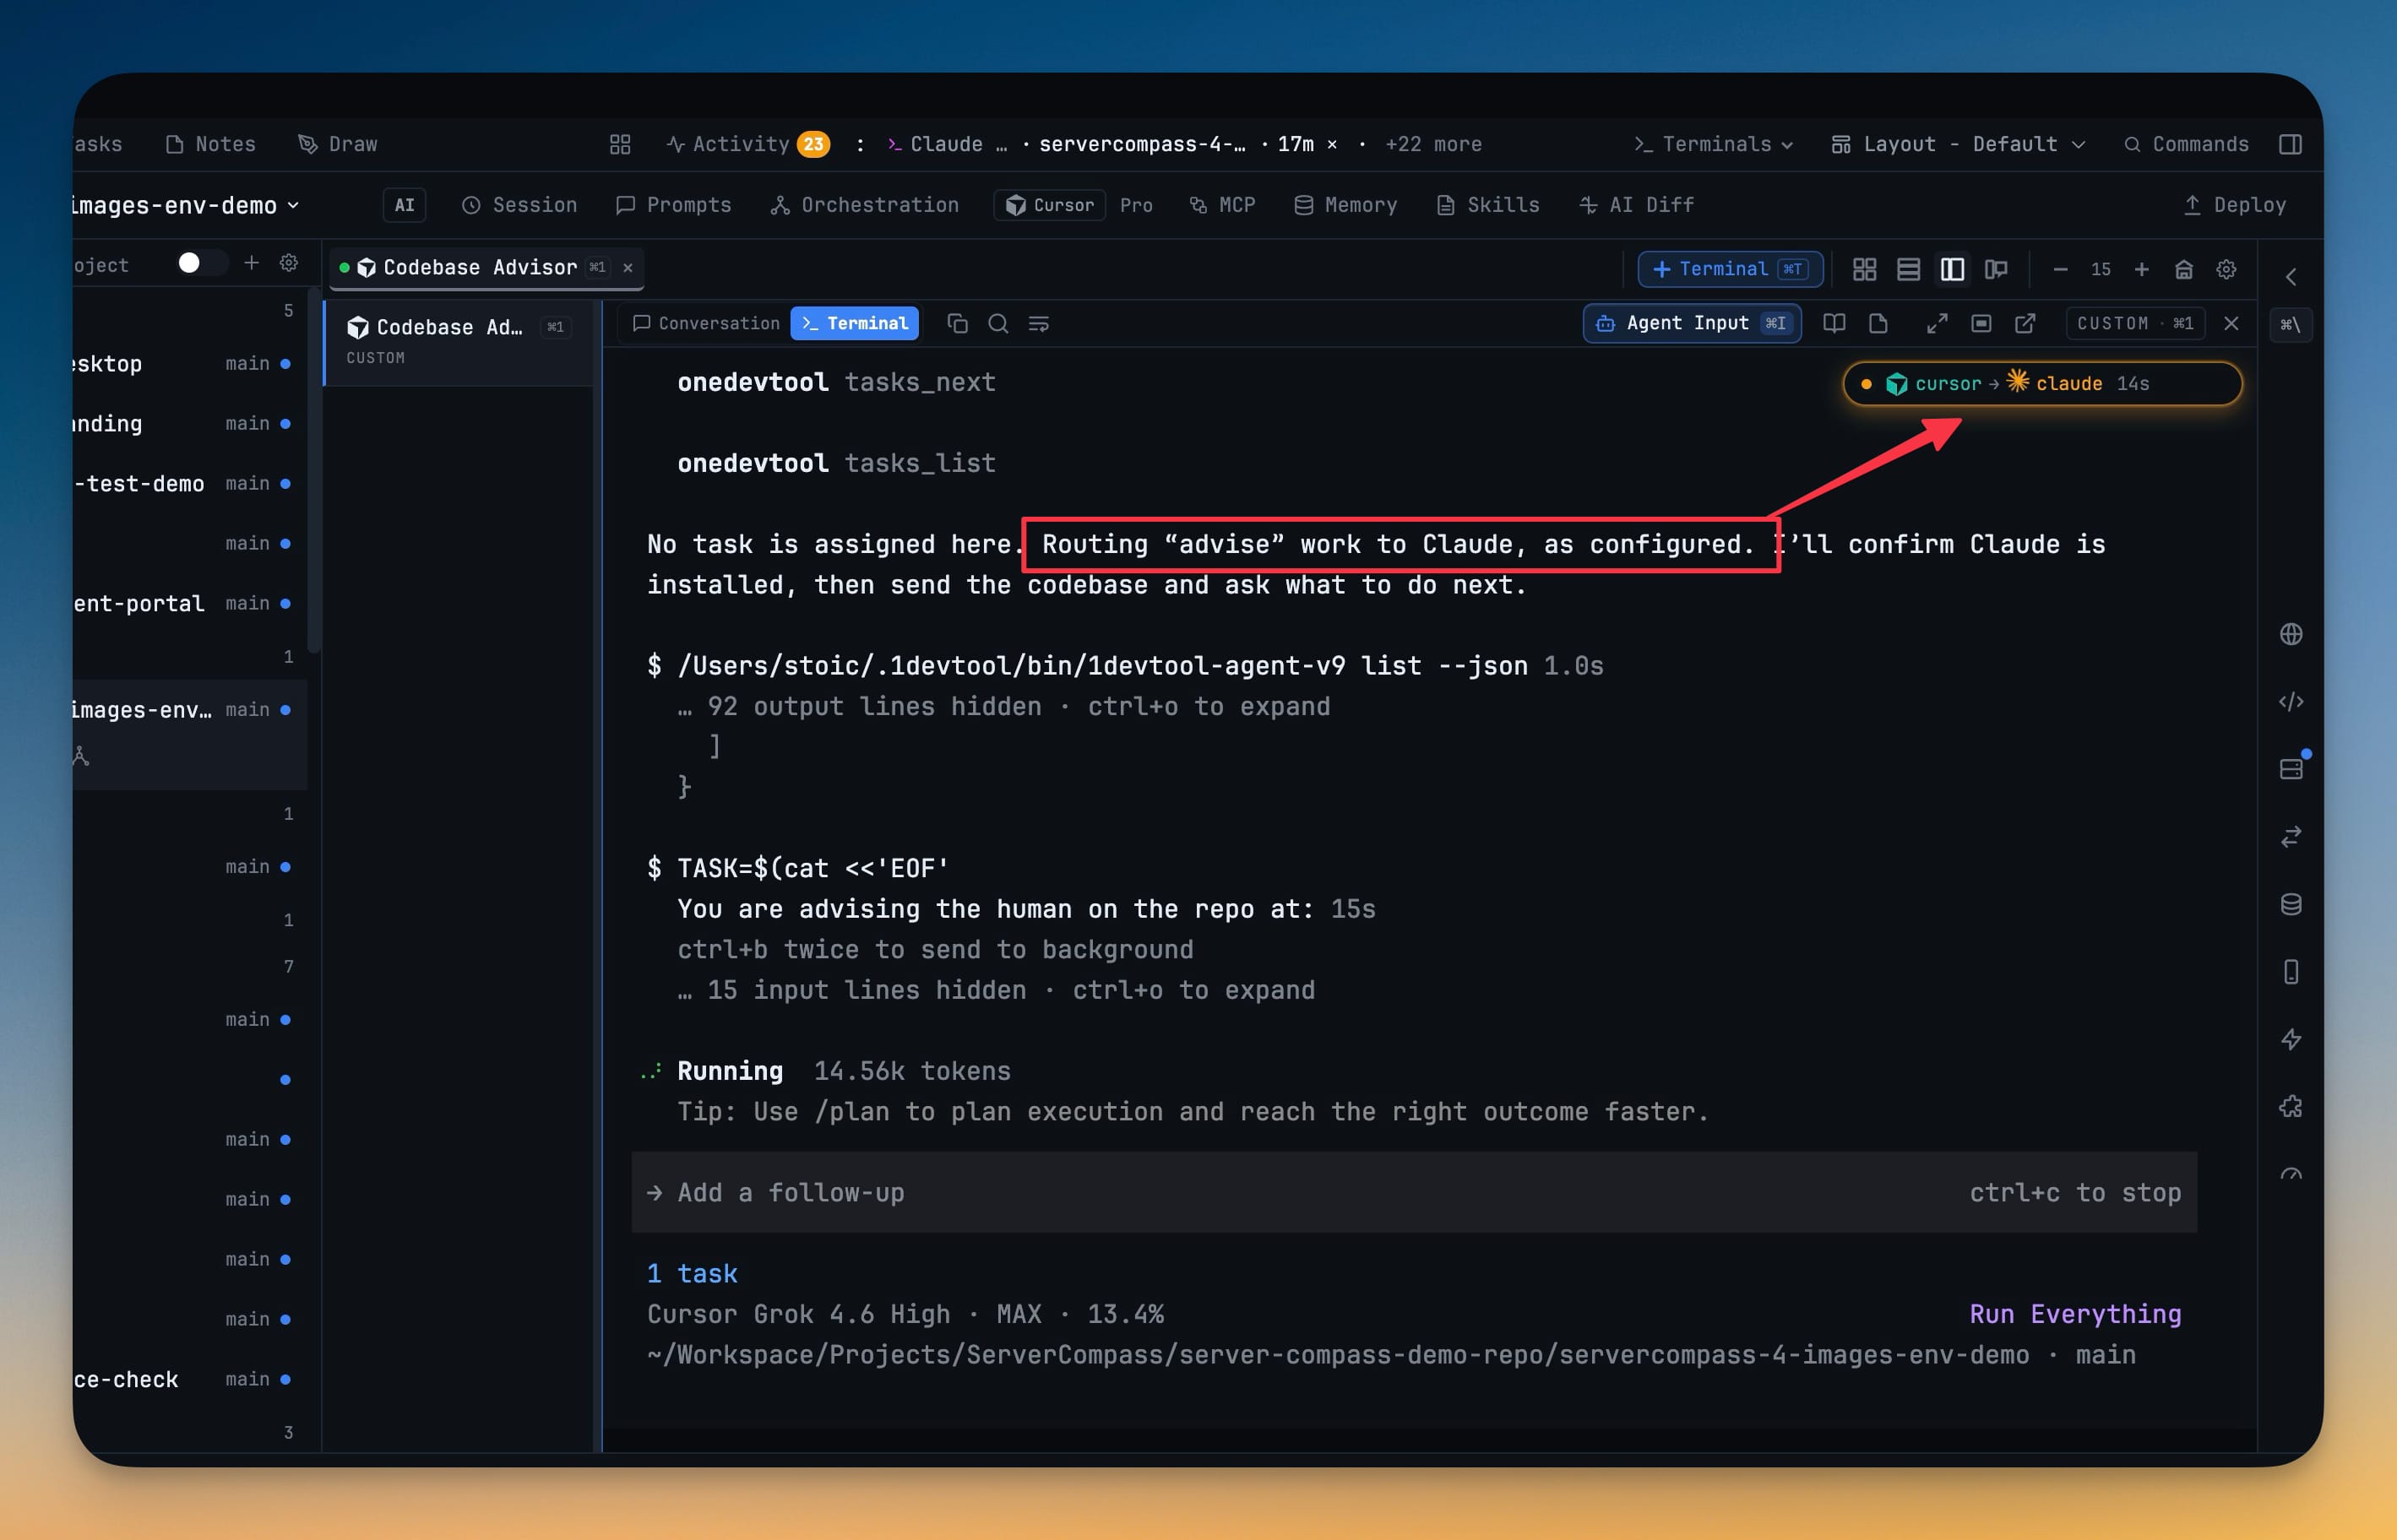Switch to the Terminal view

pyautogui.click(x=855, y=323)
